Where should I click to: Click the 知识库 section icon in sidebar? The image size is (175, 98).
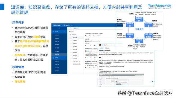point(53,32)
